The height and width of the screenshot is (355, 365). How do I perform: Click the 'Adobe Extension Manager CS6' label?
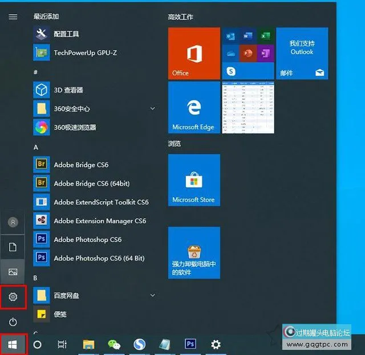(100, 221)
